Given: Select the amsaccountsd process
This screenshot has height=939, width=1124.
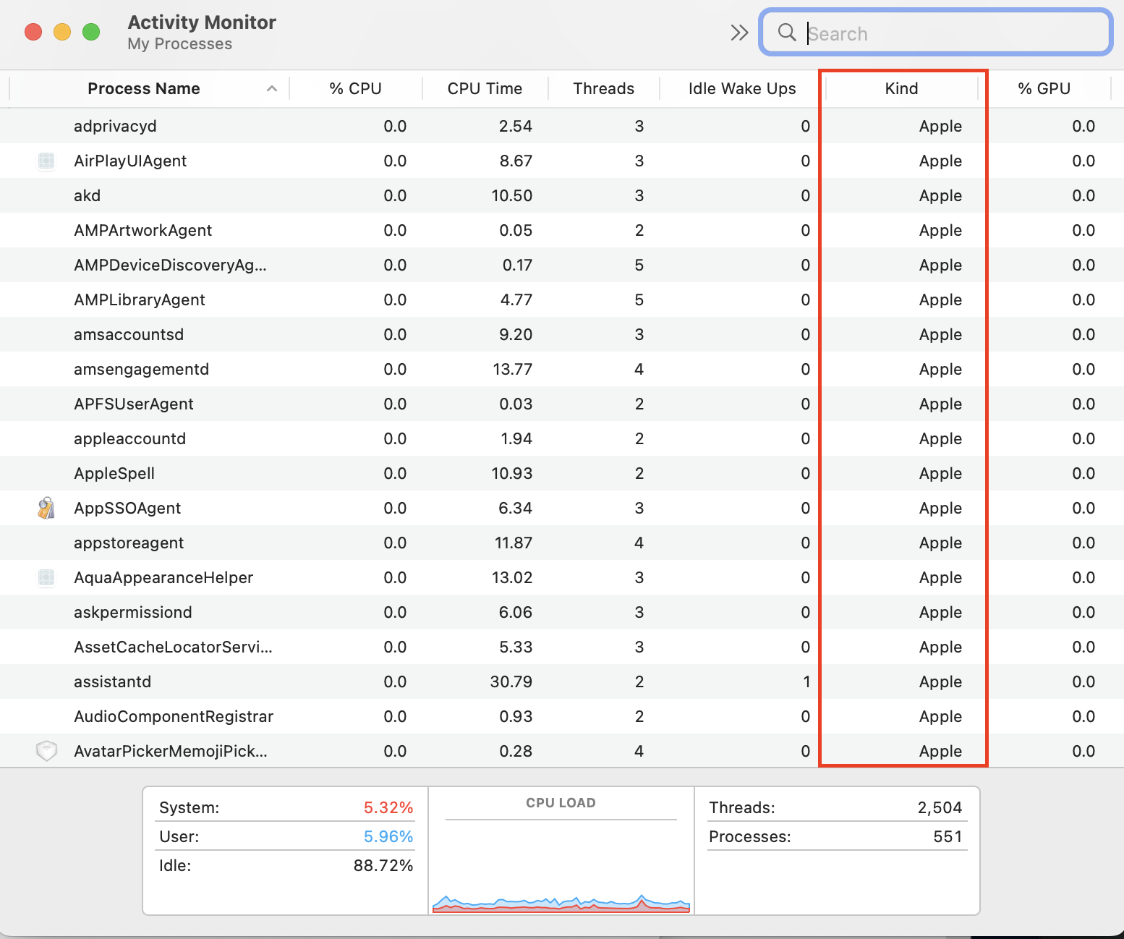Looking at the screenshot, I should click(x=129, y=334).
